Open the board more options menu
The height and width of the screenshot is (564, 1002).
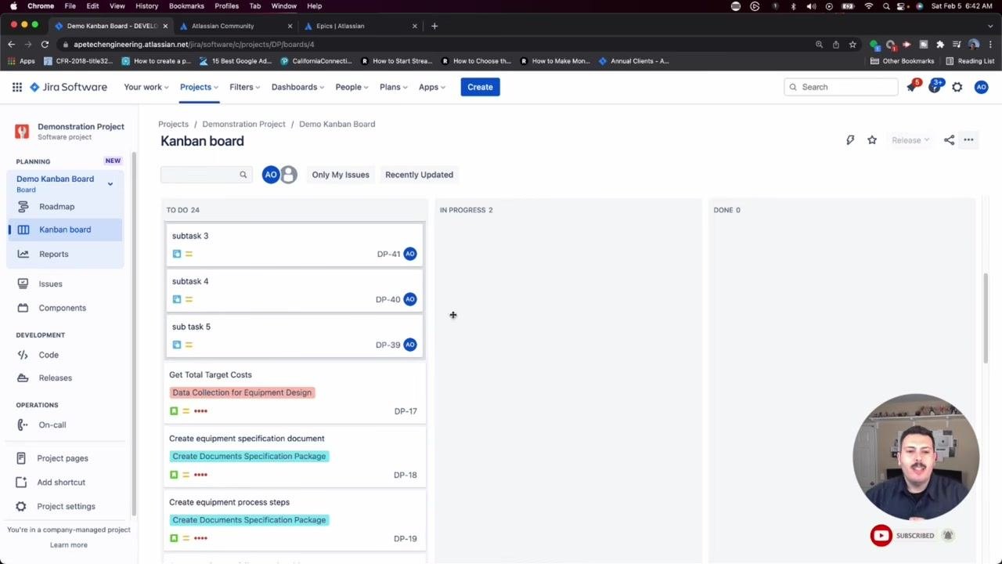click(968, 140)
